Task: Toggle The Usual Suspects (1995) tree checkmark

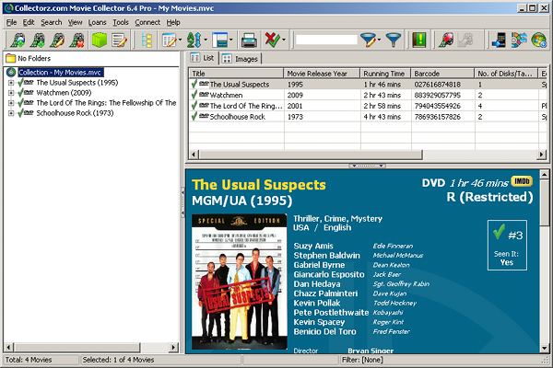Action: (x=20, y=83)
